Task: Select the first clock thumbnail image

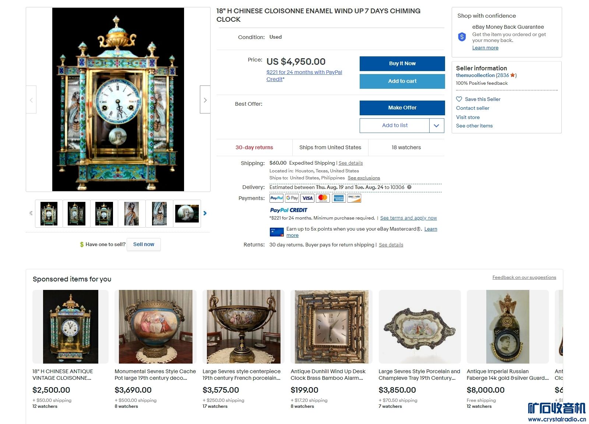Action: point(49,214)
